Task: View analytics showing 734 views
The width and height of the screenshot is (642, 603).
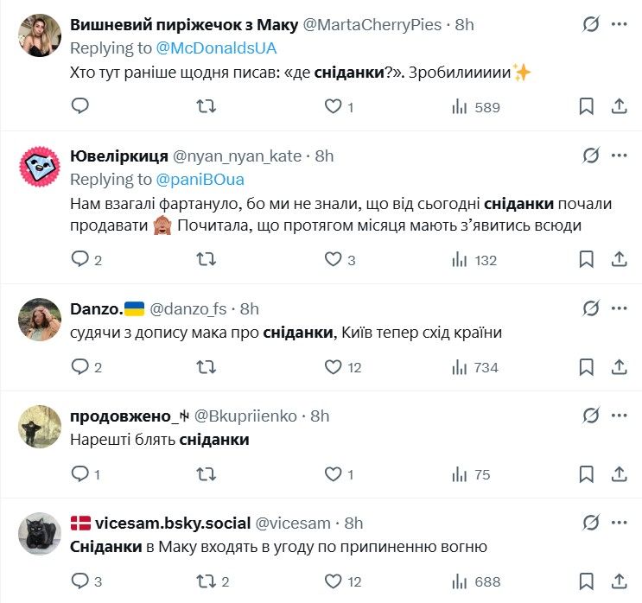Action: point(475,367)
